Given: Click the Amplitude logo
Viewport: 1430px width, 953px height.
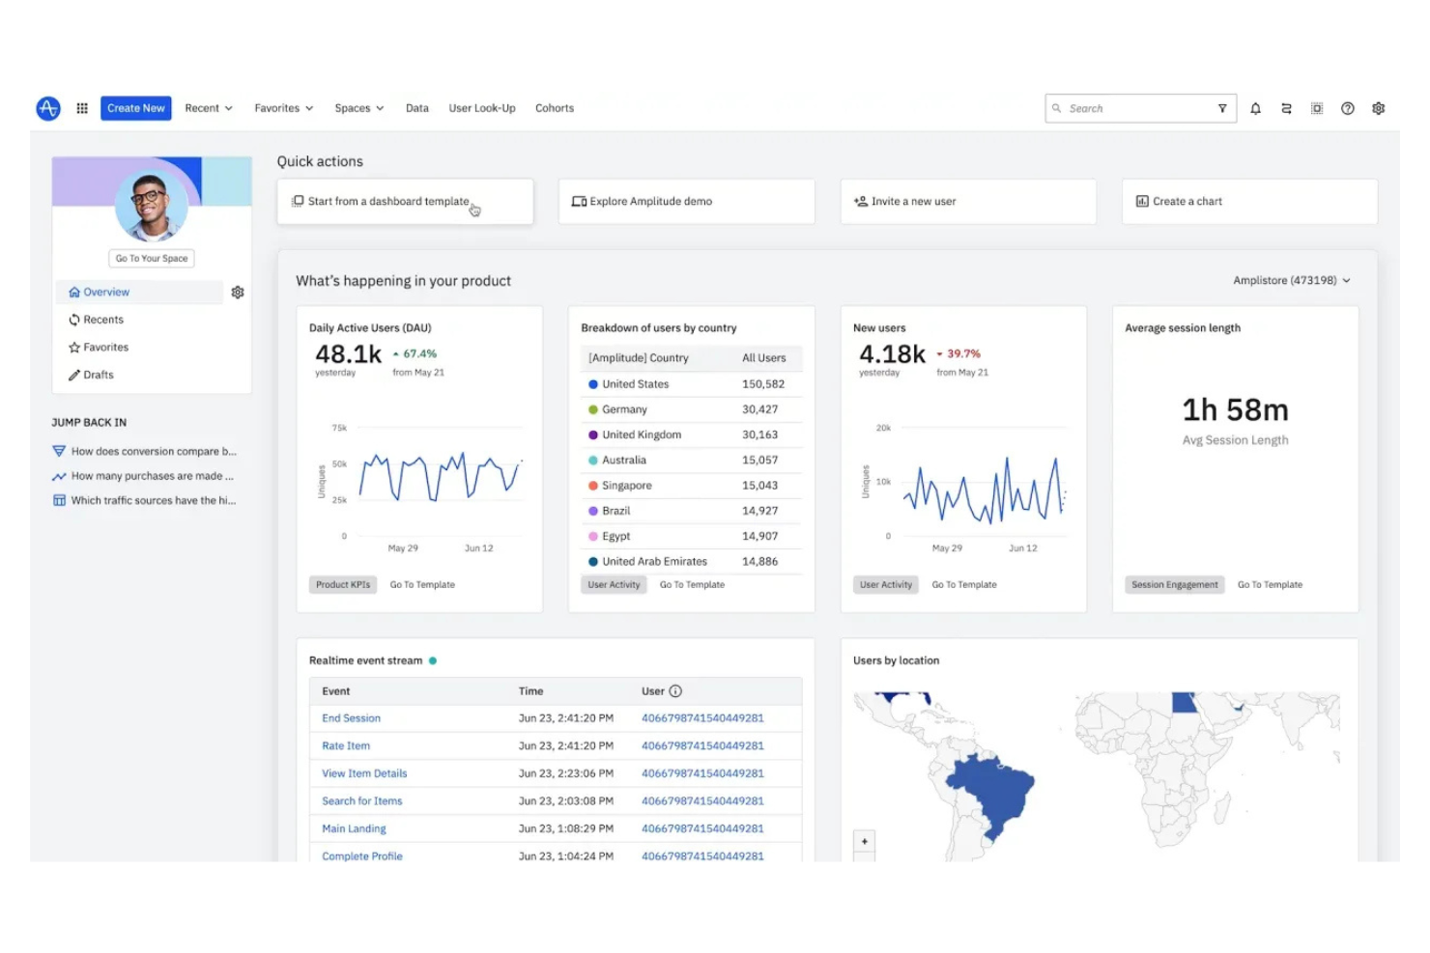Looking at the screenshot, I should click(x=47, y=108).
